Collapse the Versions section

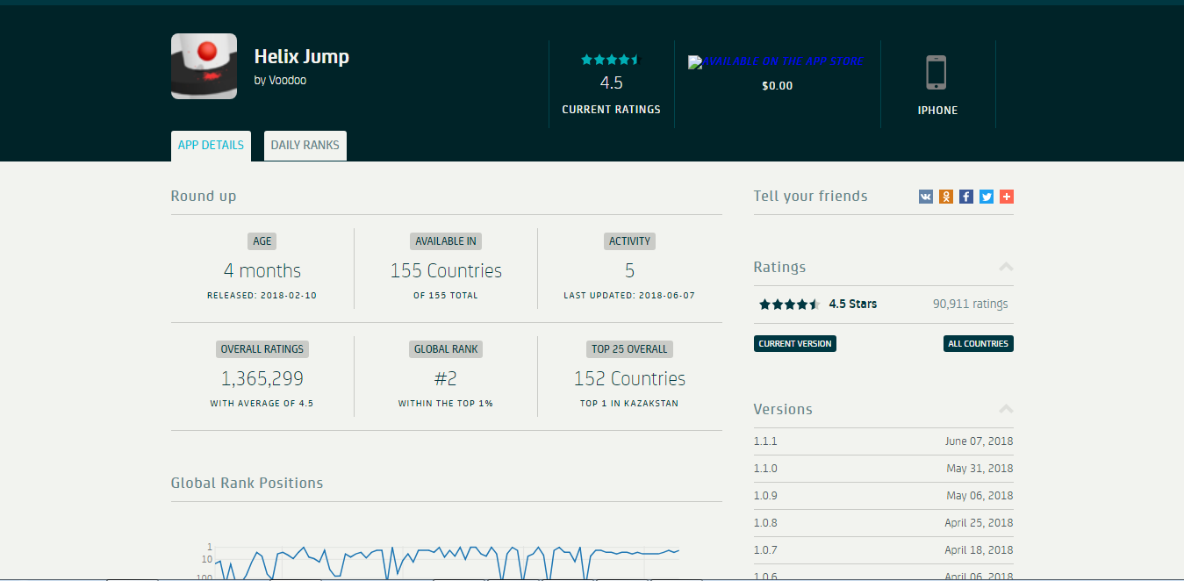1006,409
